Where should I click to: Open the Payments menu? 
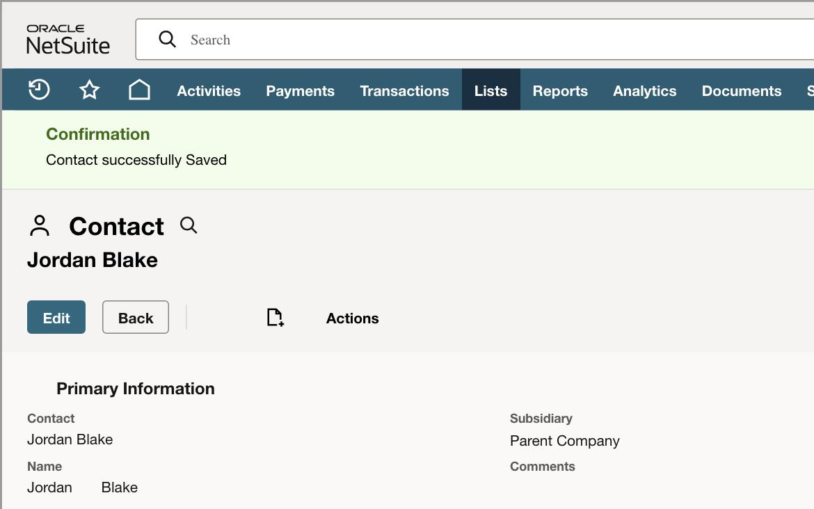coord(300,91)
